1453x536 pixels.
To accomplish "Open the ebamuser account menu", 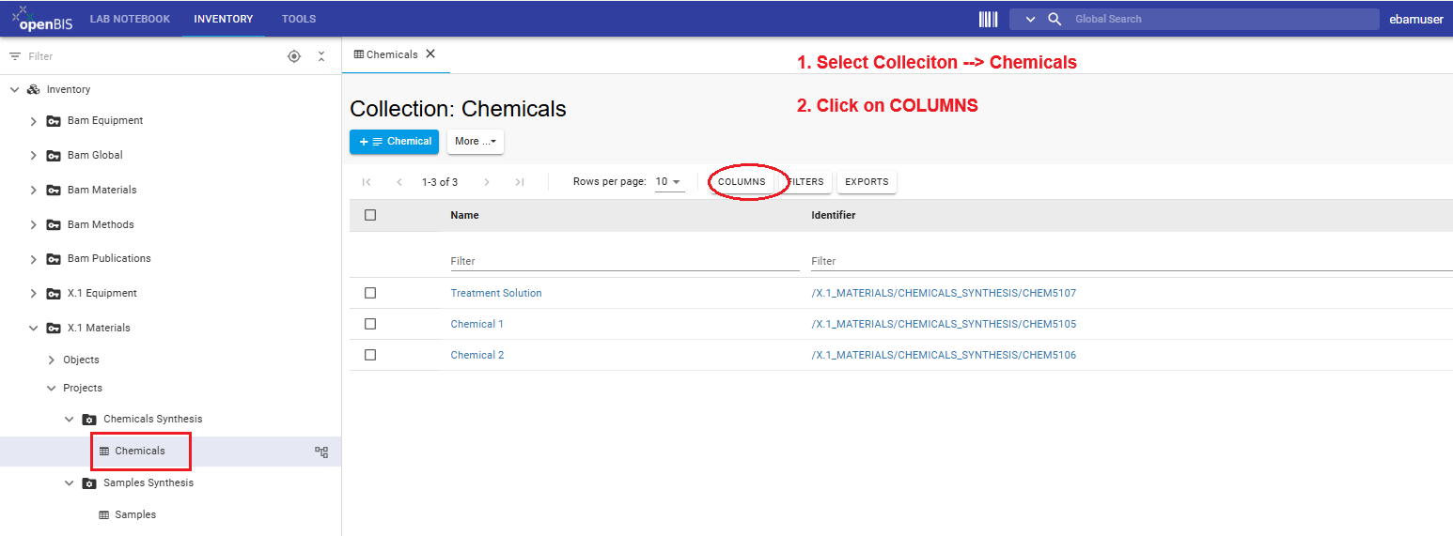I will click(x=1415, y=19).
